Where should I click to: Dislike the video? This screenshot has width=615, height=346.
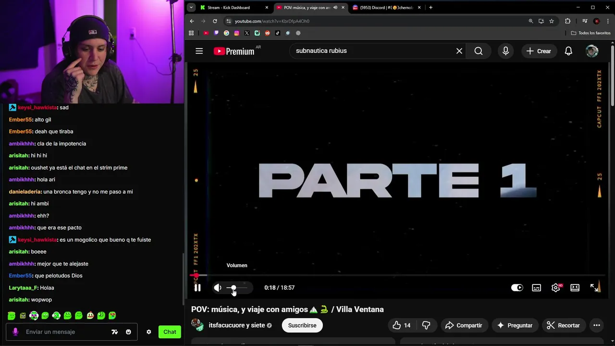tap(426, 325)
